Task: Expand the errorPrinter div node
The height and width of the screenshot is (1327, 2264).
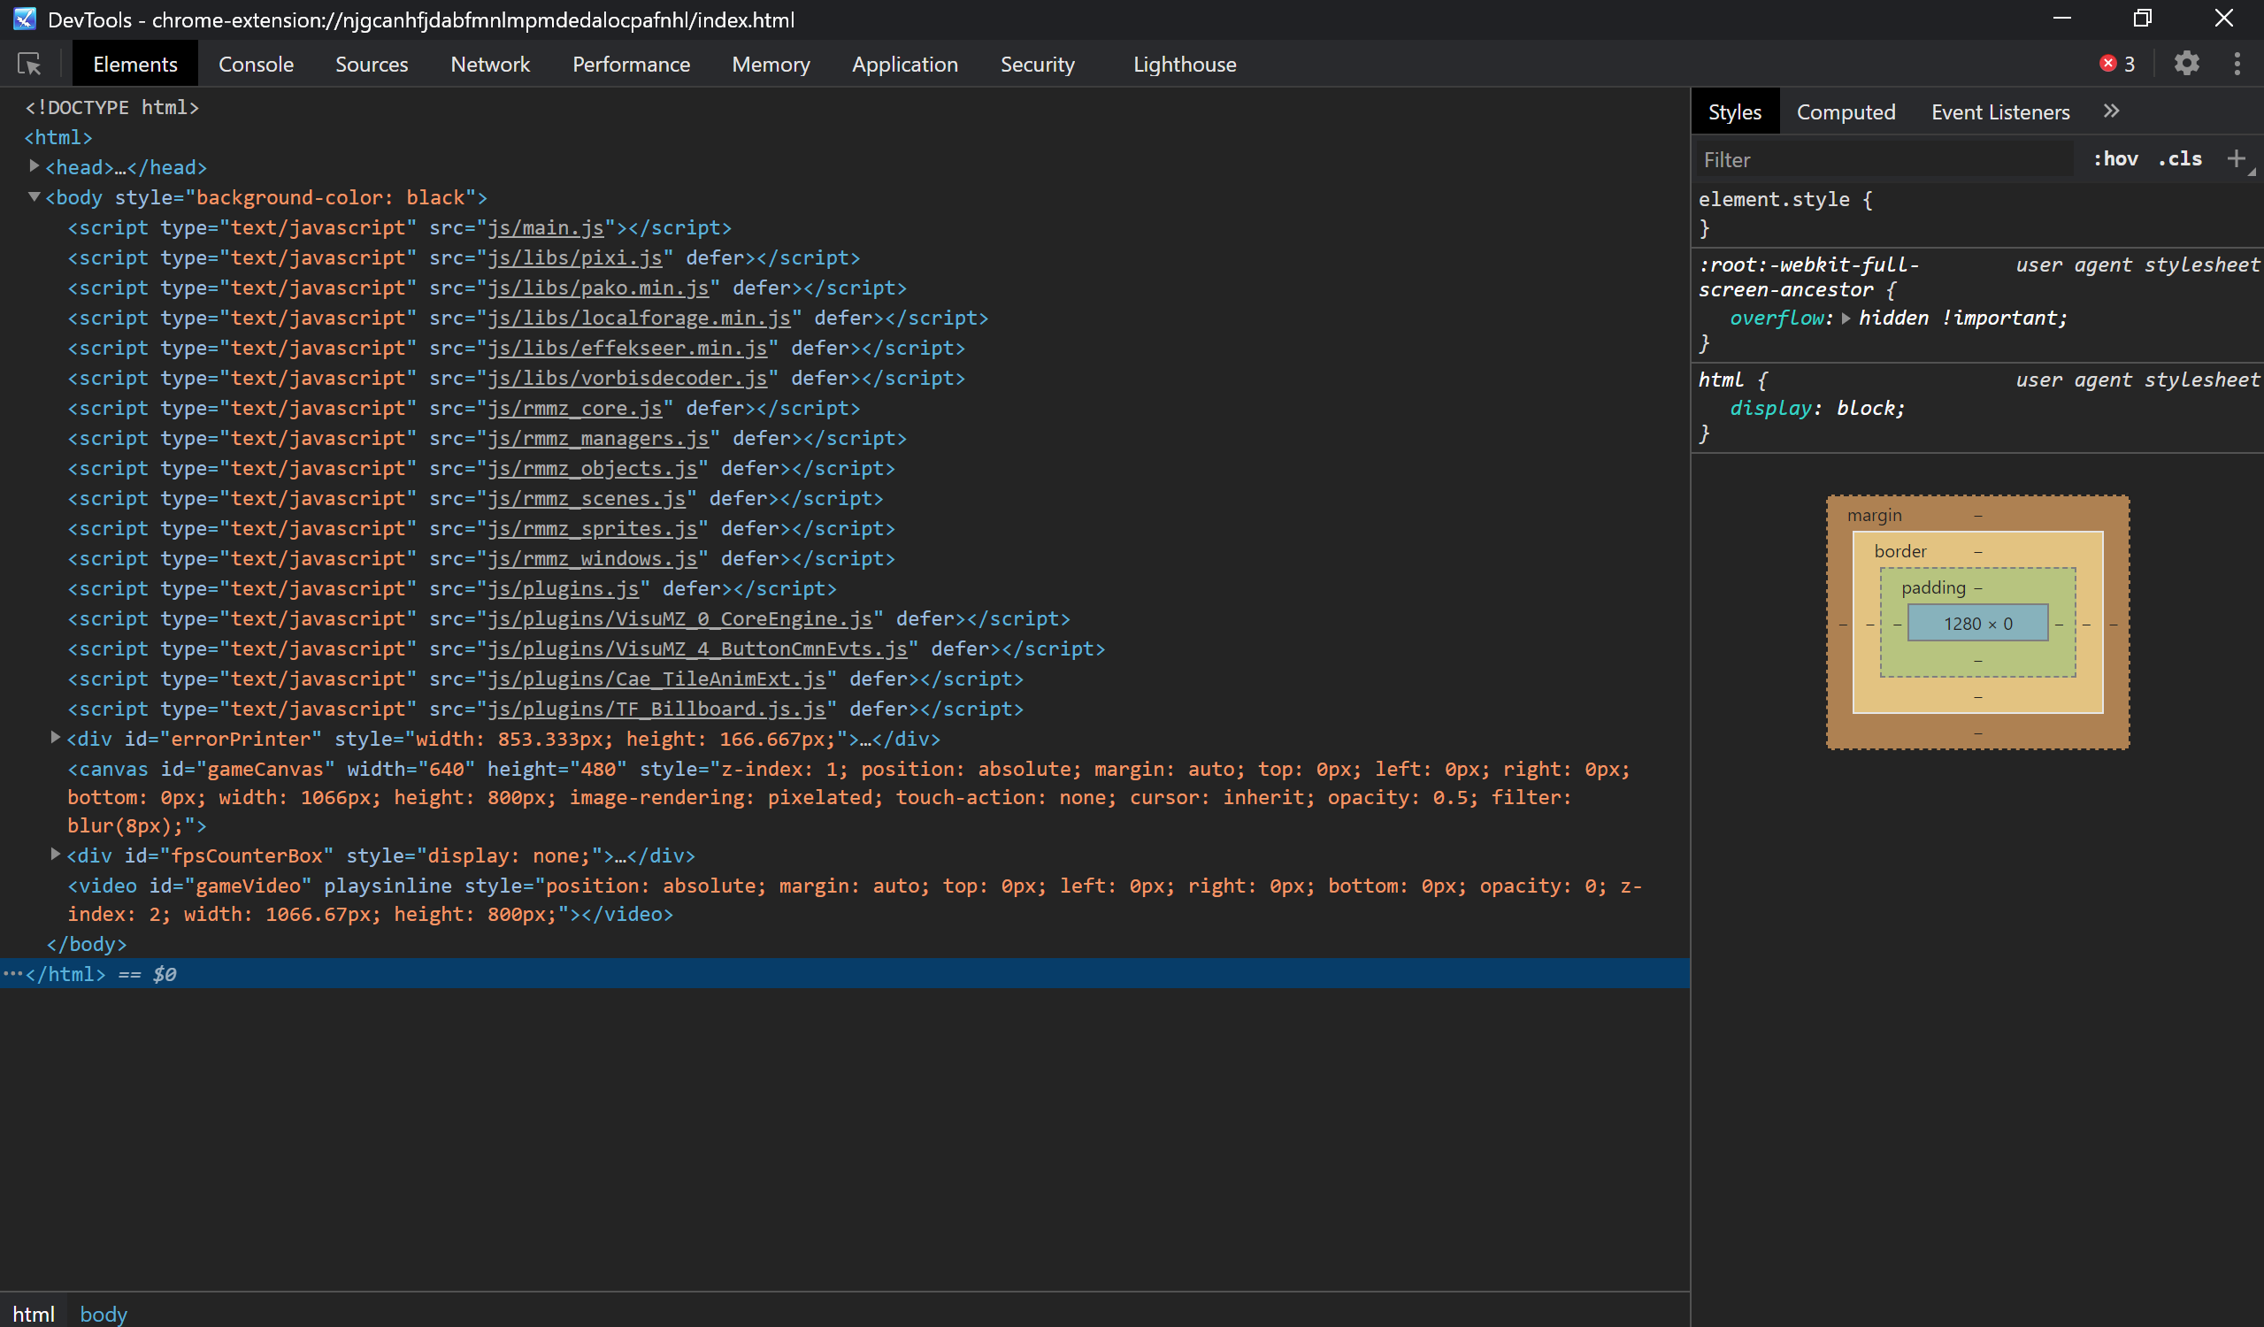Action: click(x=55, y=738)
